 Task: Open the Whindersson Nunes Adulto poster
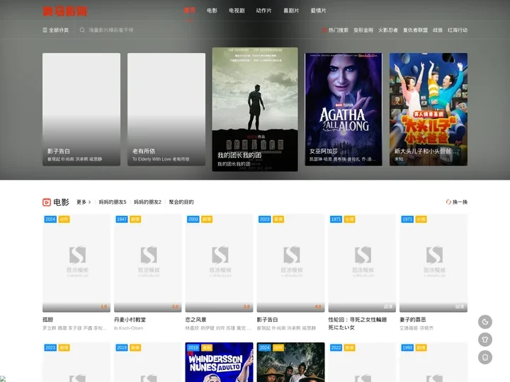(219, 362)
